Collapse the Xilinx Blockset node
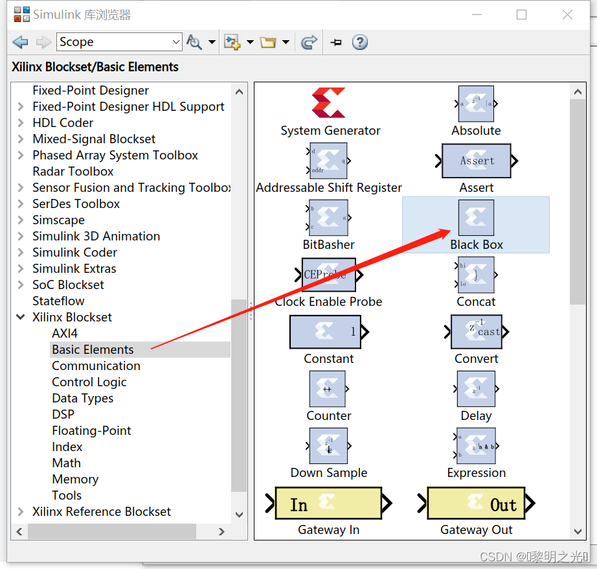This screenshot has width=597, height=569. coord(21,317)
